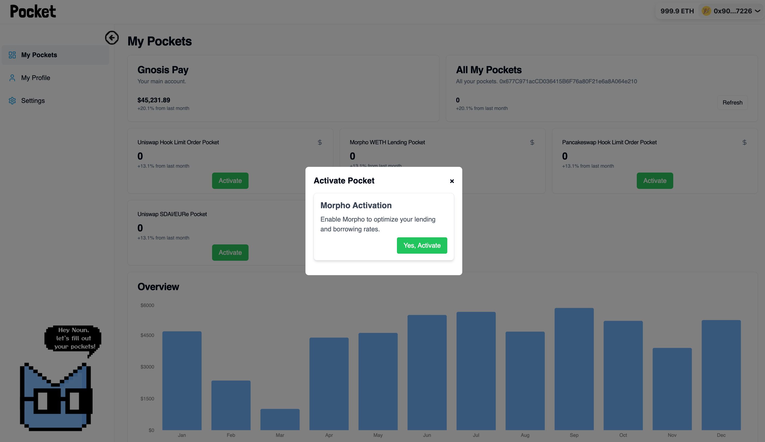Click the $1500 axis label
The image size is (765, 442).
tap(147, 399)
